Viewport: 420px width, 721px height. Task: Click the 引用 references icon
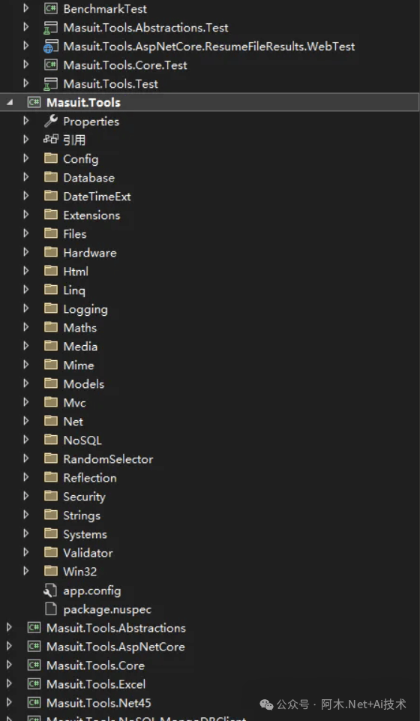tap(50, 140)
